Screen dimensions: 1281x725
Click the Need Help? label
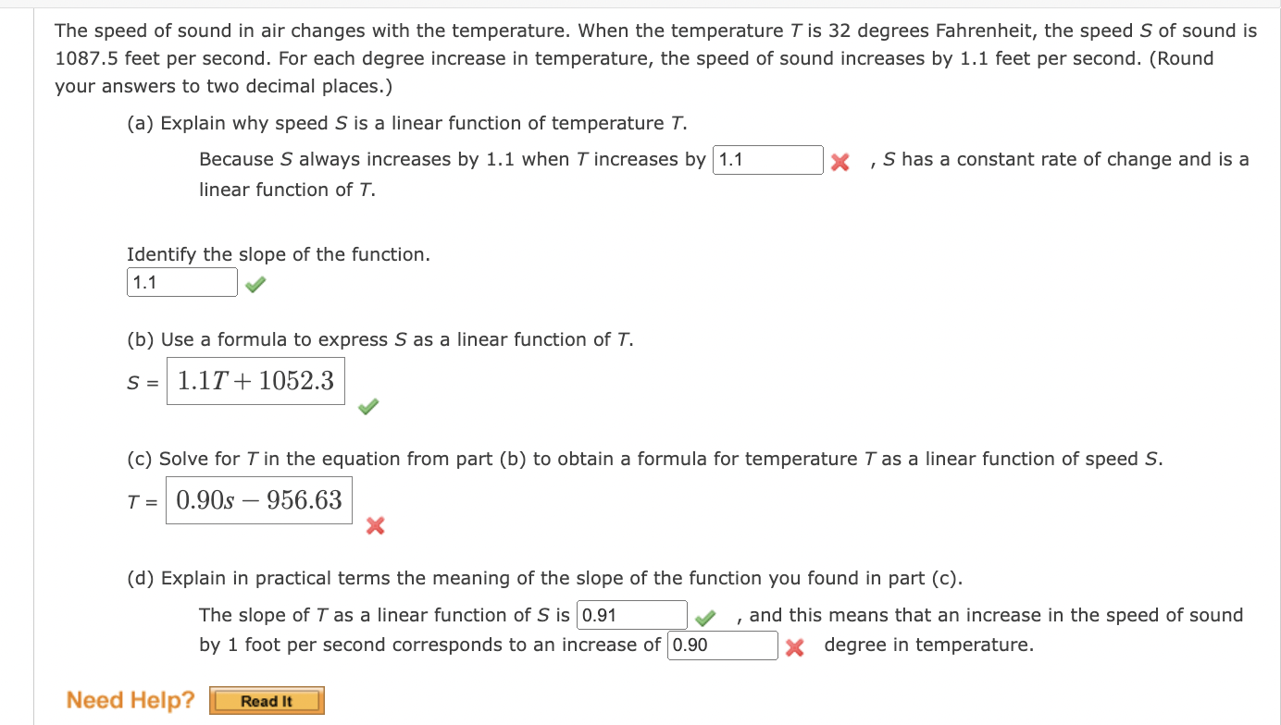point(130,700)
